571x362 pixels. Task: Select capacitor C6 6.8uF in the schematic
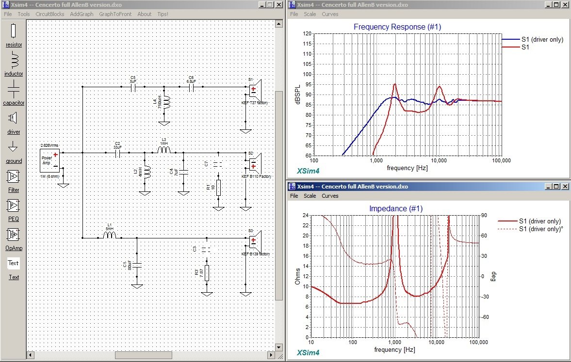coord(191,87)
